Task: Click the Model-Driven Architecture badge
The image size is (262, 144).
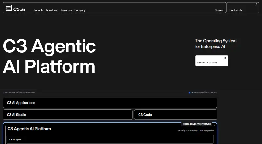Action: point(197,124)
